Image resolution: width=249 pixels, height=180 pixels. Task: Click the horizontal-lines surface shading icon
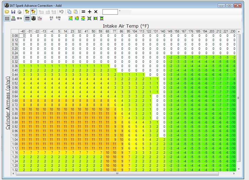point(83,18)
